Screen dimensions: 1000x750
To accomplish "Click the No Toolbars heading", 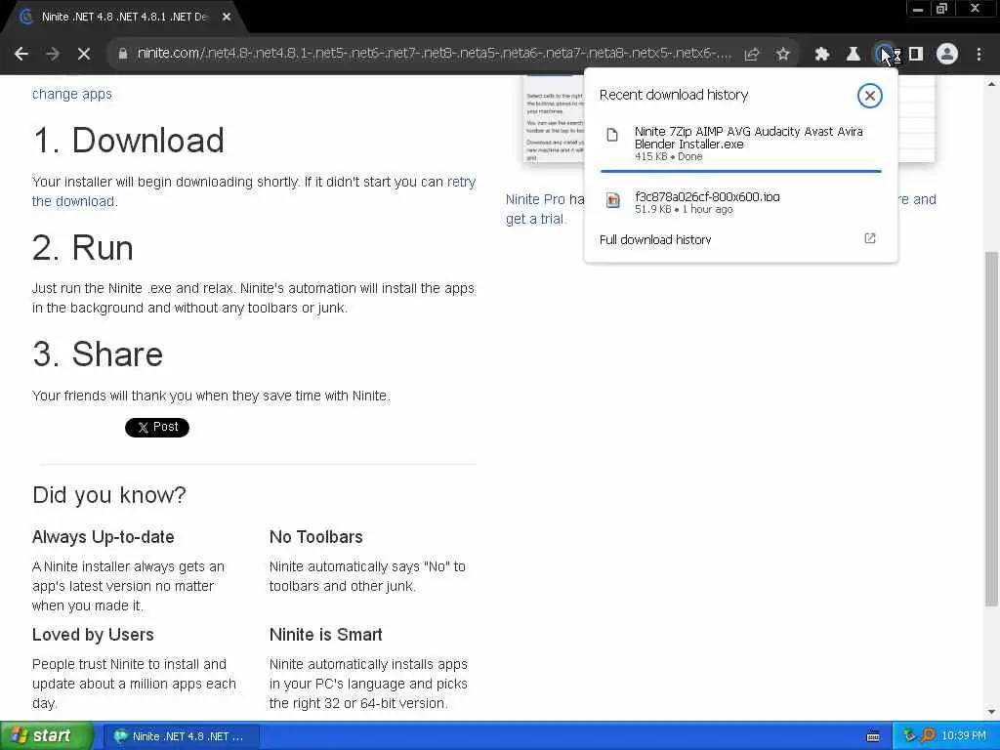I will point(315,537).
